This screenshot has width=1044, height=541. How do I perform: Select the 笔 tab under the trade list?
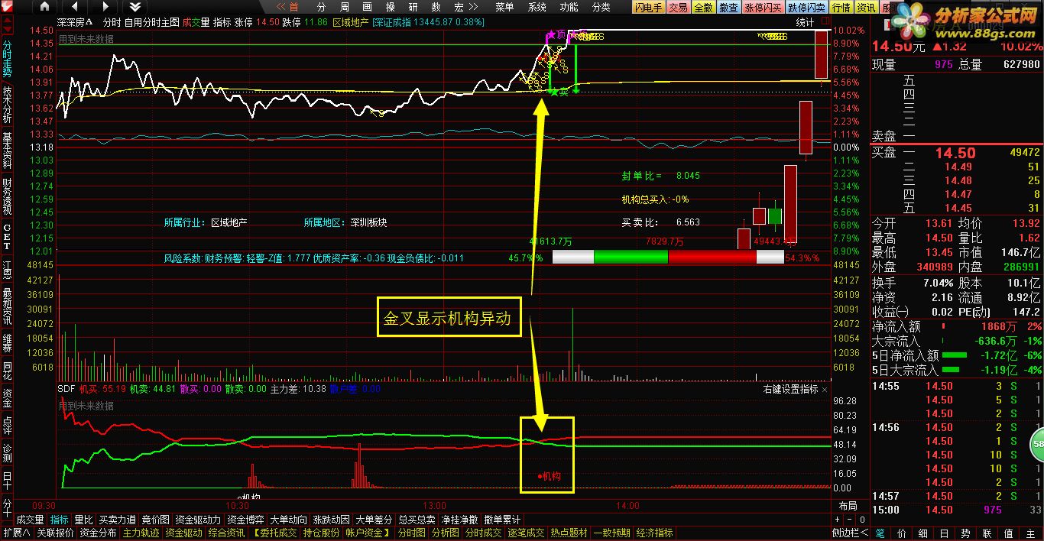[x=880, y=533]
